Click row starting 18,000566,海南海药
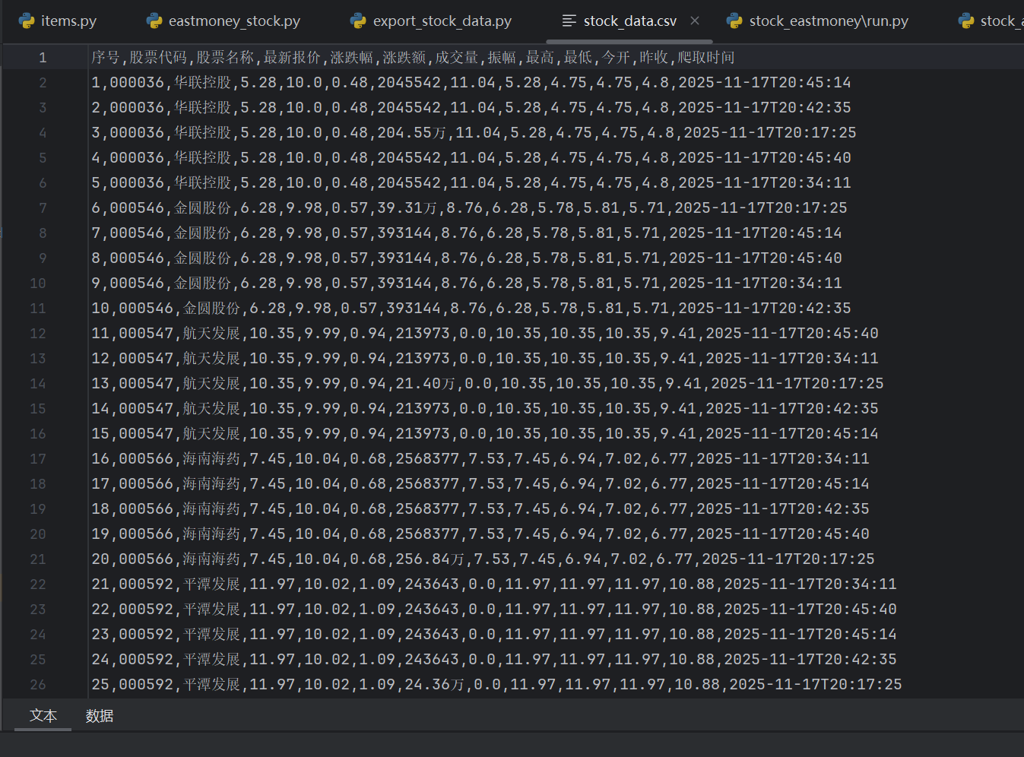Viewport: 1024px width, 757px height. (480, 509)
